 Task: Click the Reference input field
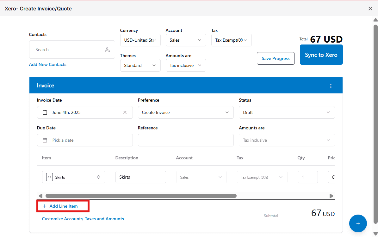pyautogui.click(x=186, y=140)
